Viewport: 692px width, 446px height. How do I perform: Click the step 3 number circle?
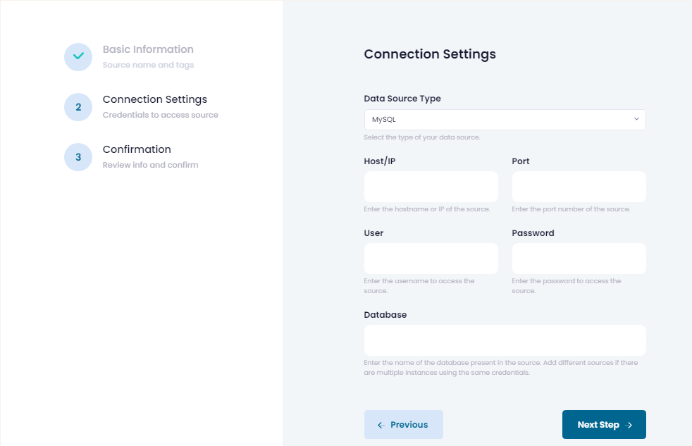(78, 157)
